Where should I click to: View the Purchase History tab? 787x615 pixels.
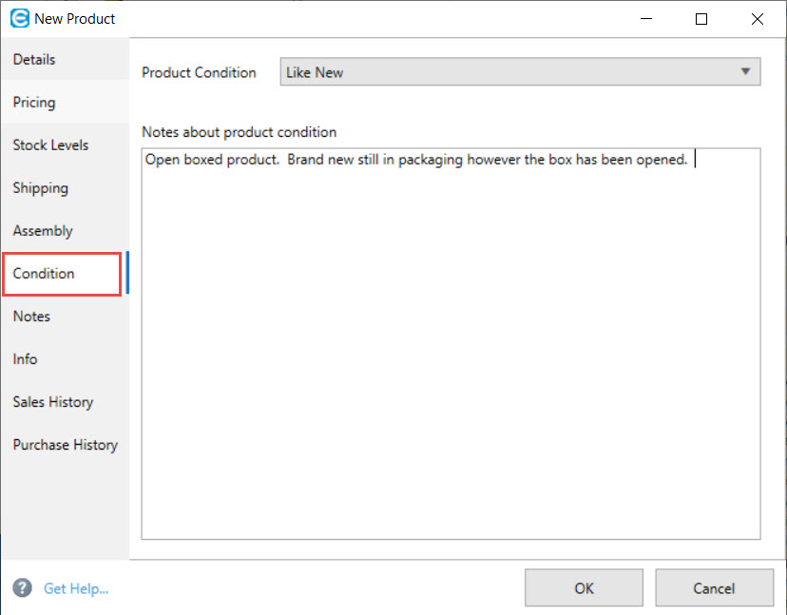point(65,444)
